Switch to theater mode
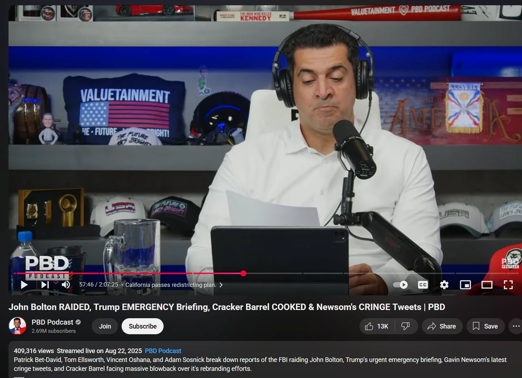The image size is (522, 378). click(487, 285)
